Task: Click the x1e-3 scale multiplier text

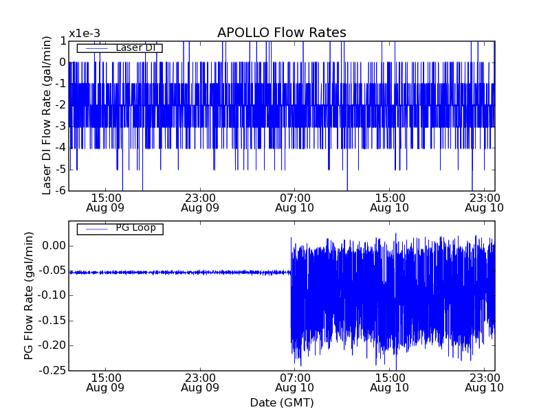Action: (85, 34)
